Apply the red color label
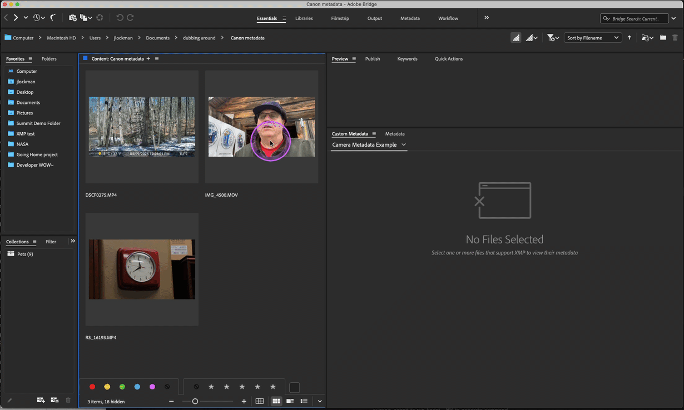 pyautogui.click(x=92, y=387)
